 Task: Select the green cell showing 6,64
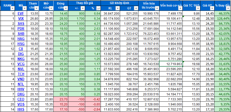coord(93,14)
